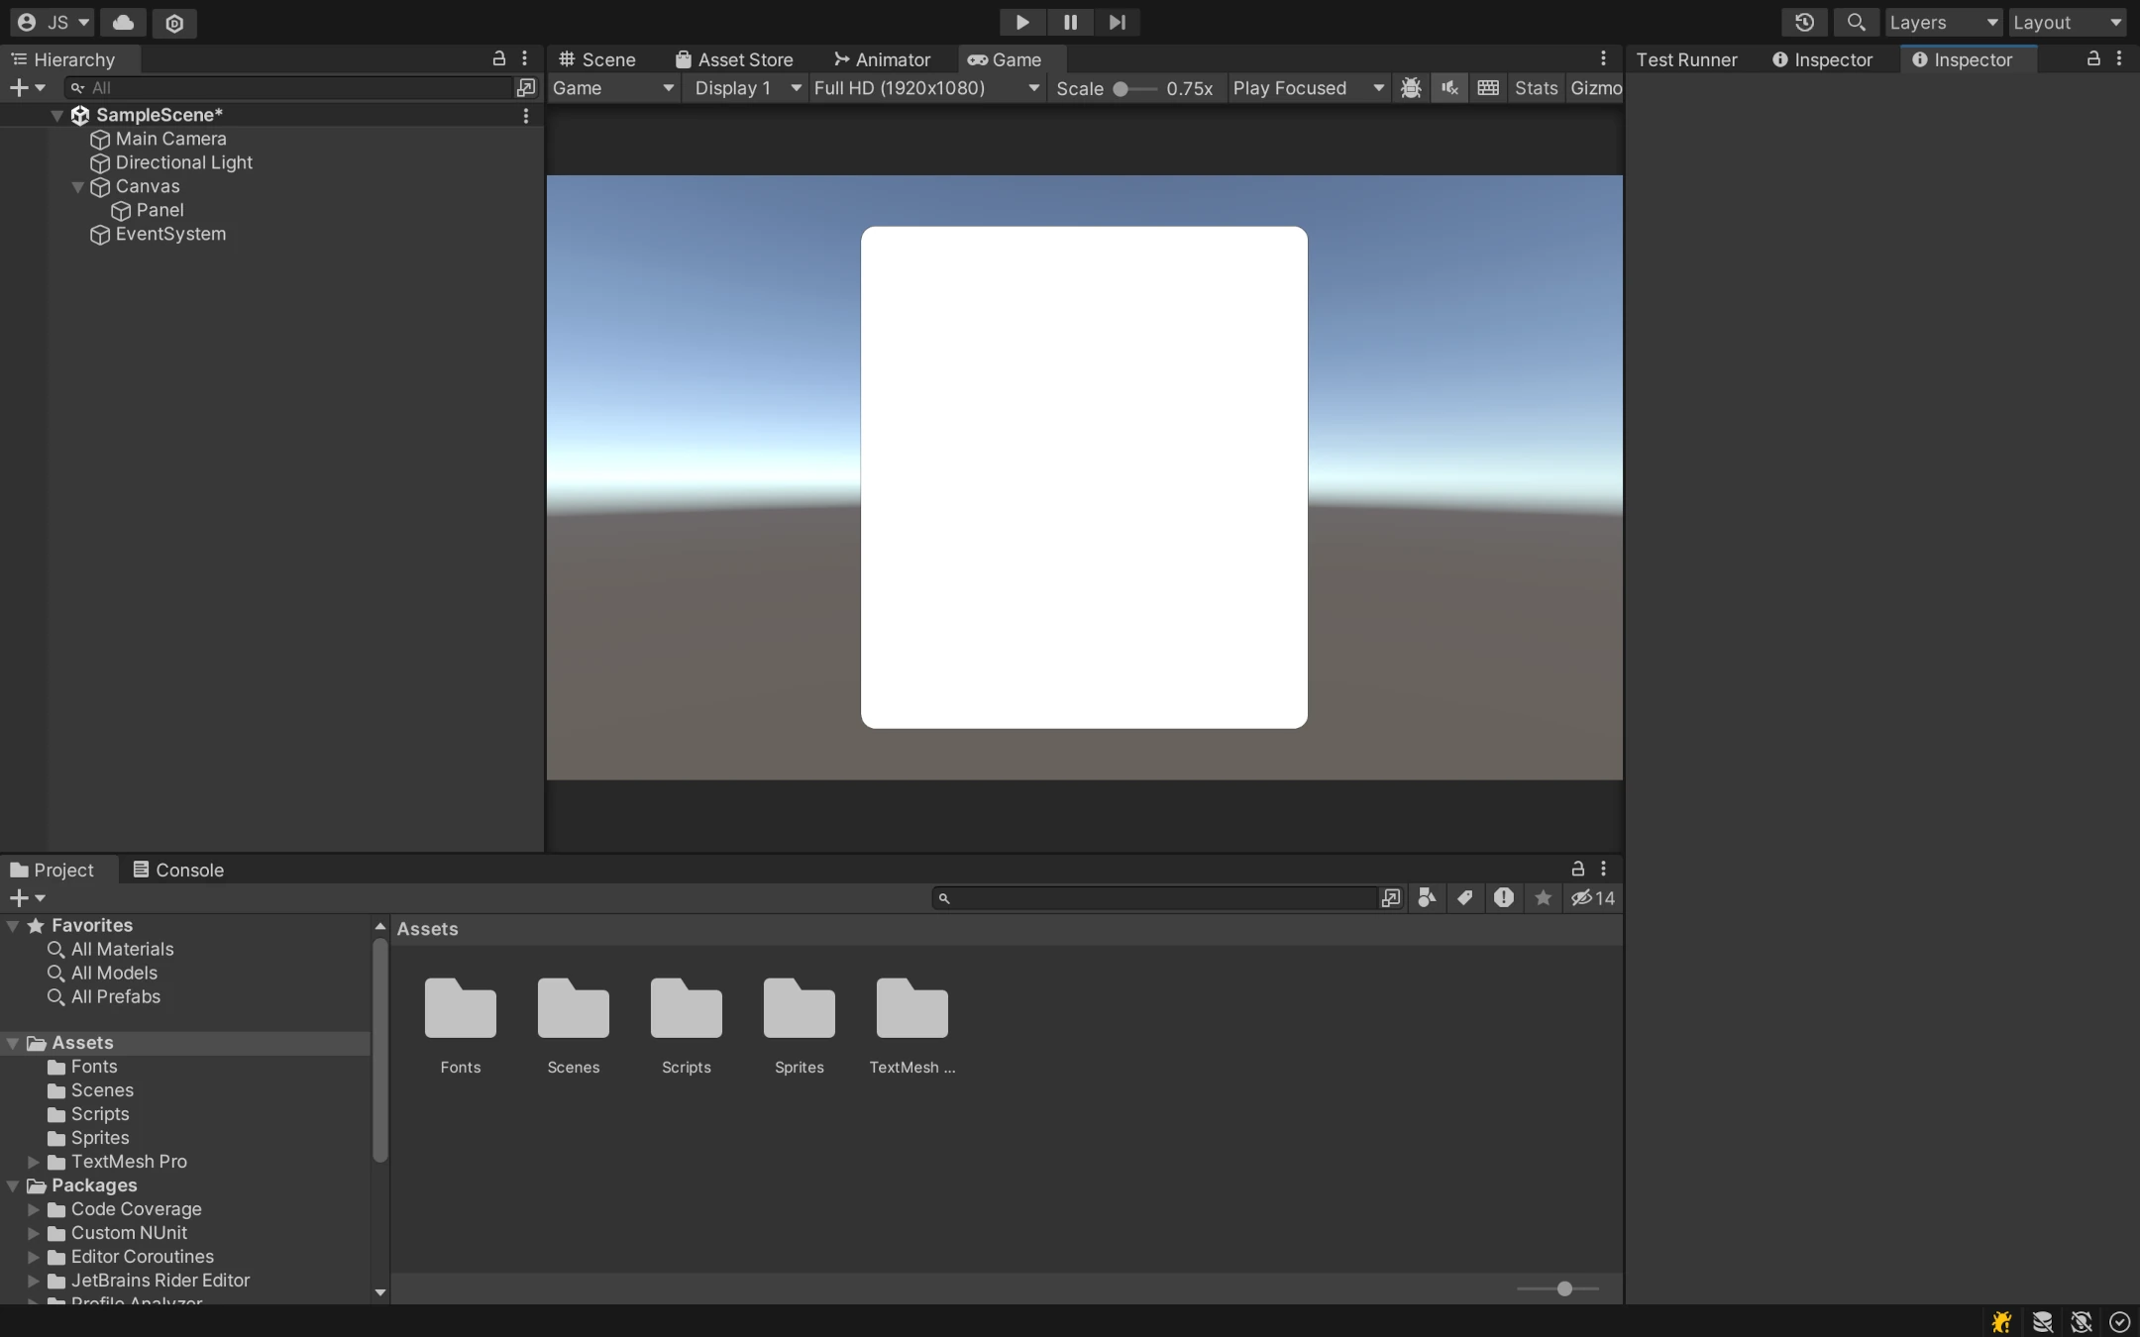This screenshot has width=2140, height=1337.
Task: Enable Error Pause in the Console toolbar
Action: [x=1505, y=898]
